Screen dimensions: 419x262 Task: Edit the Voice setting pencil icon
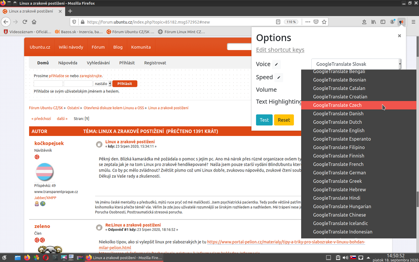click(276, 64)
